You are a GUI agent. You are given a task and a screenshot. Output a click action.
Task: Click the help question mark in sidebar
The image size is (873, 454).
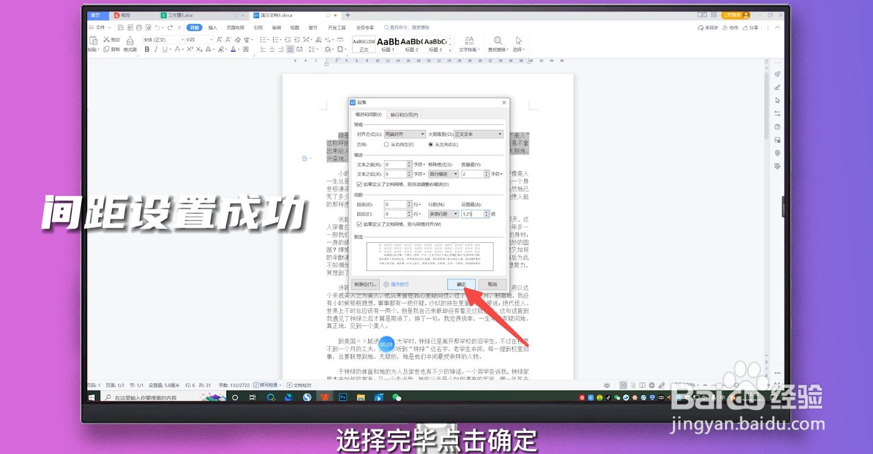coord(778,127)
